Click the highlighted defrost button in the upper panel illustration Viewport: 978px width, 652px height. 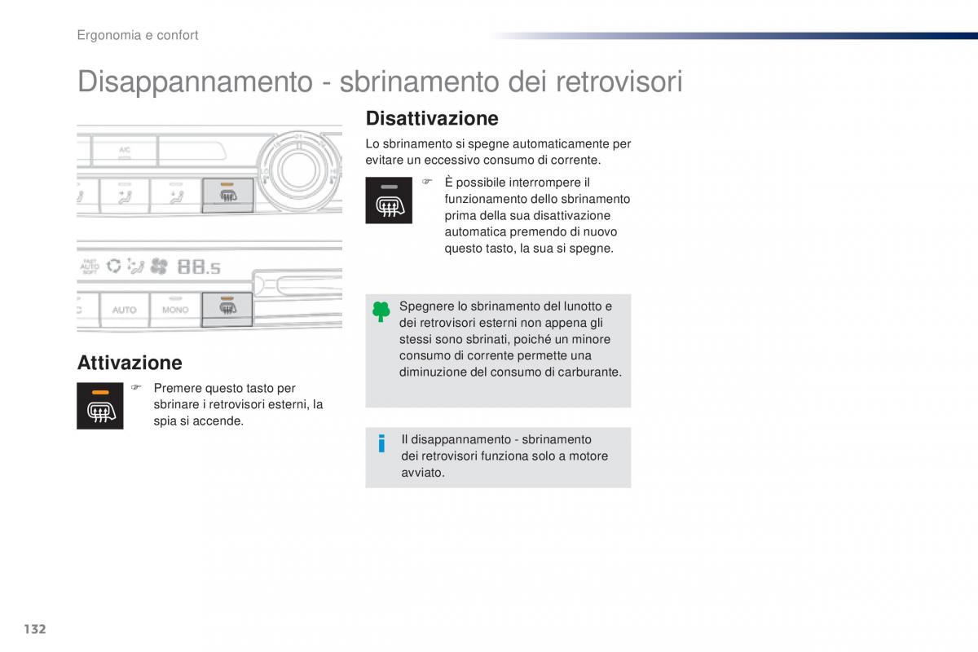[x=227, y=196]
